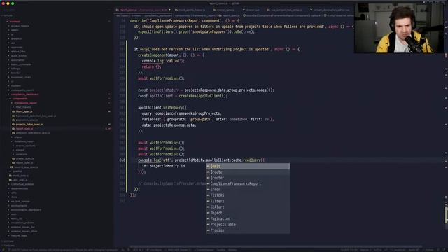This screenshot has height=252, width=448.
Task: Click the Vue icon on drawer.vue tab
Action: 244,10
